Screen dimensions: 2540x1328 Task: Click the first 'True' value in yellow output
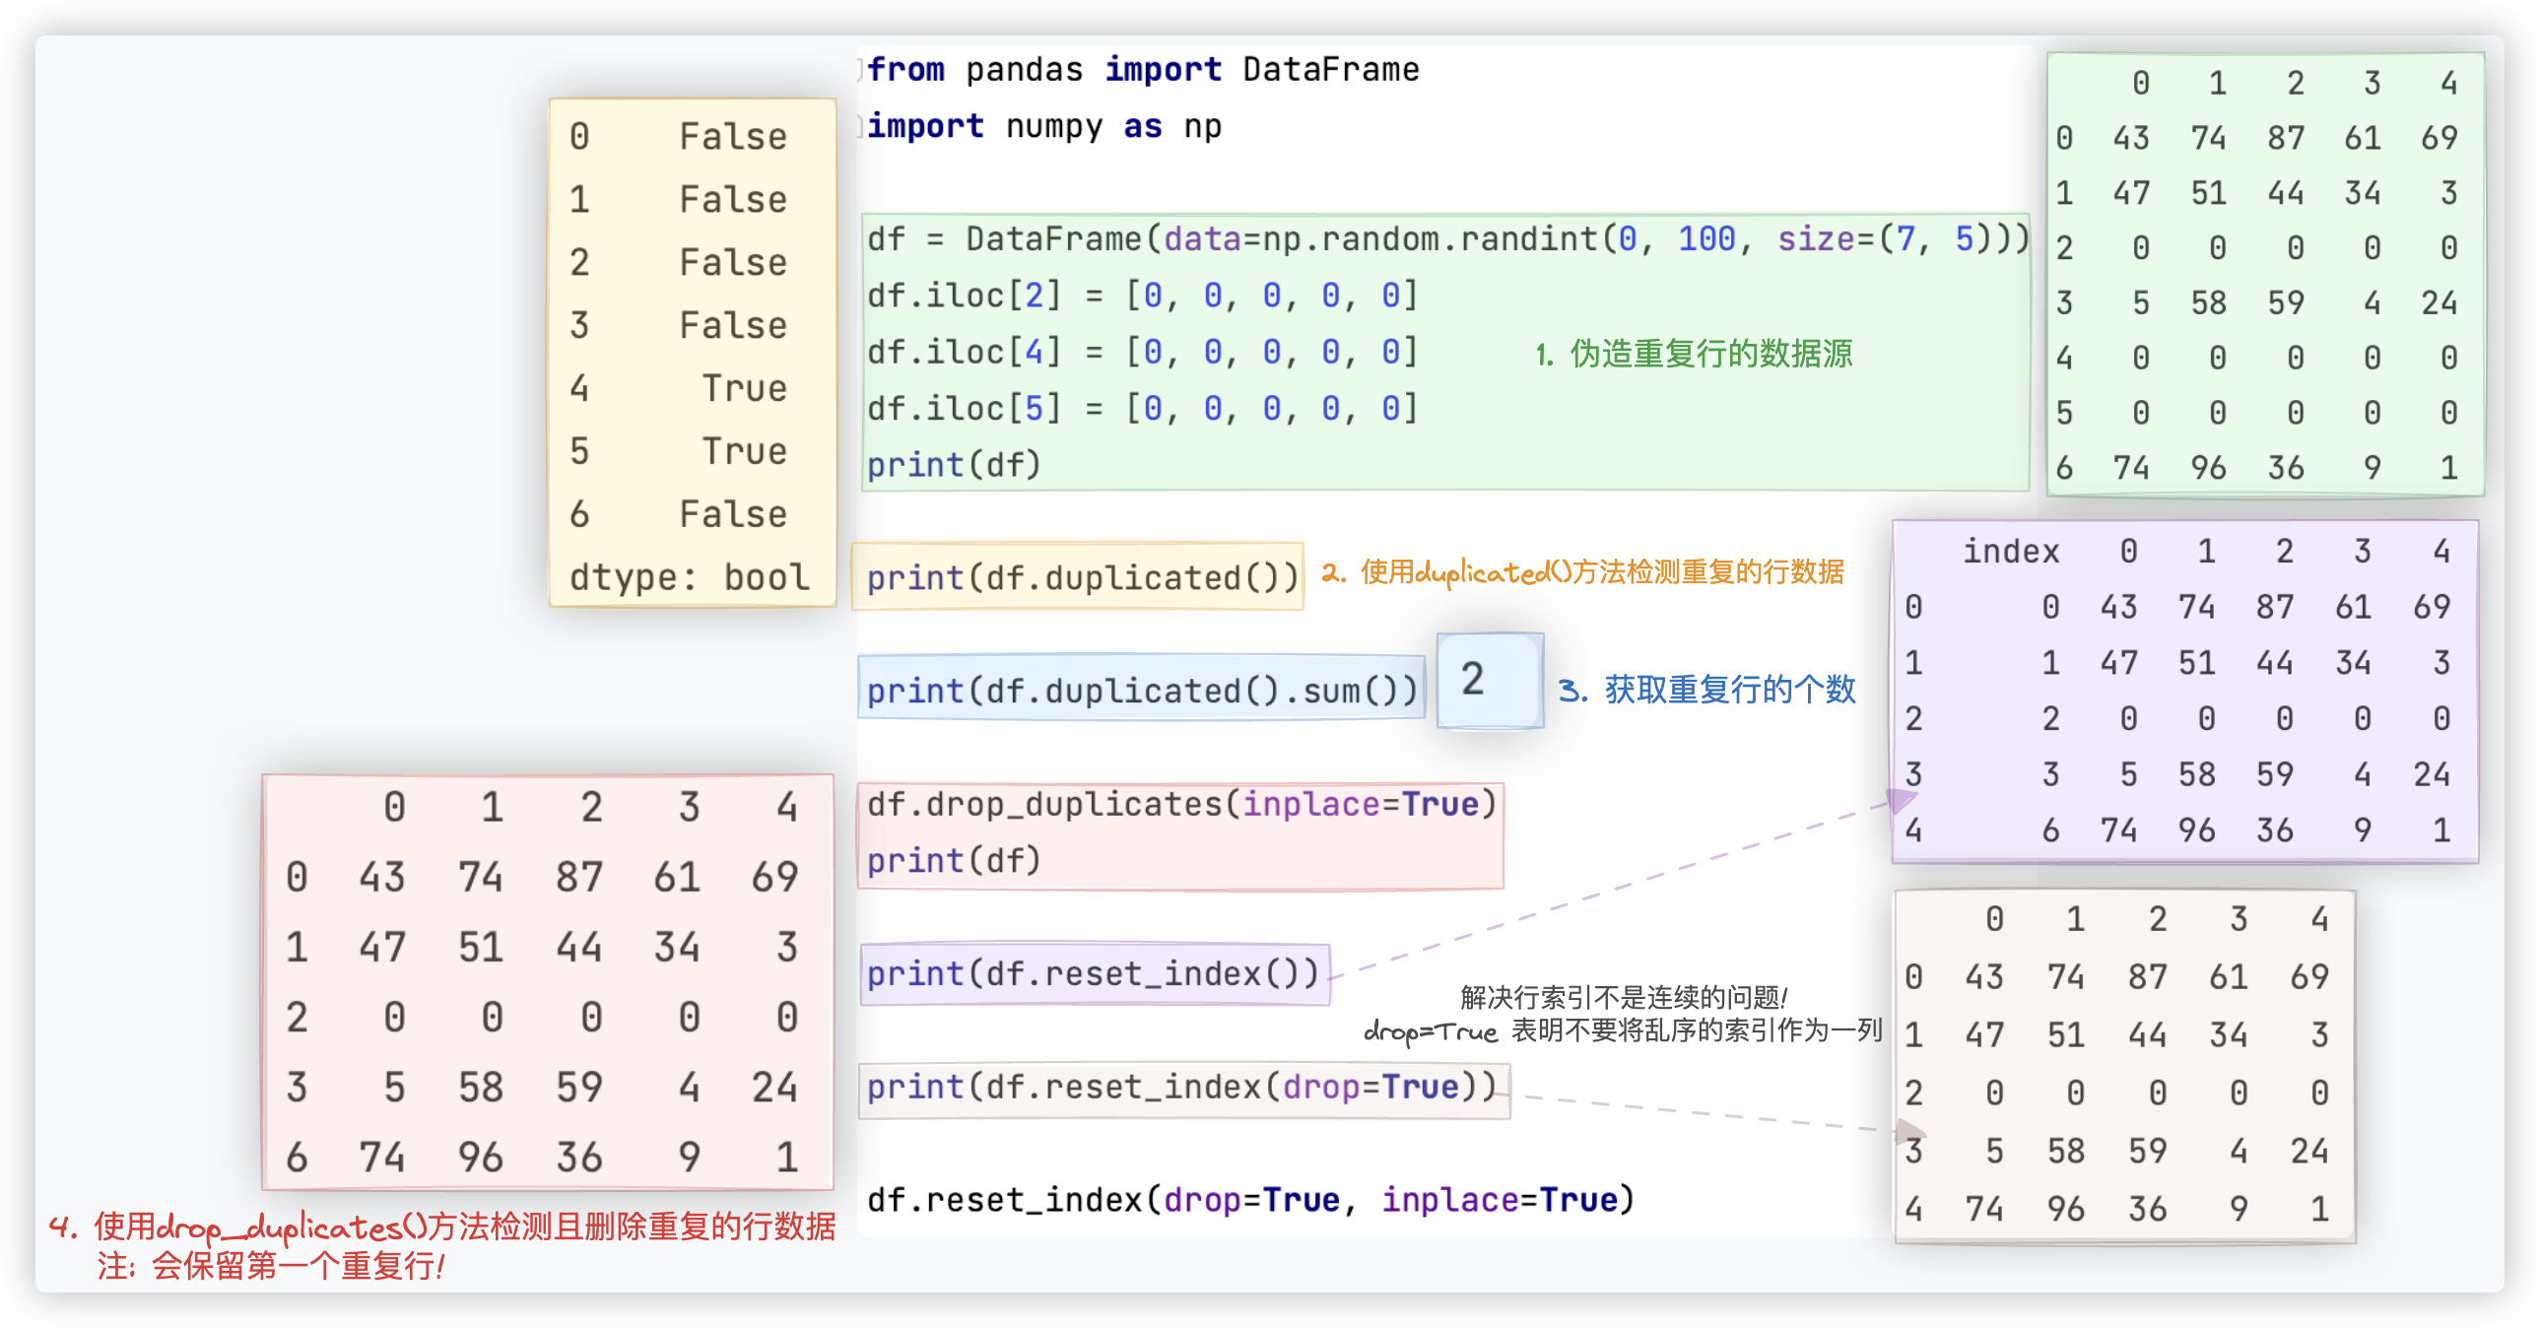[x=745, y=388]
